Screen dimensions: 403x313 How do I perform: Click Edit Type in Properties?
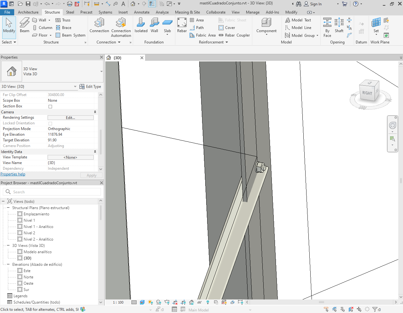[x=90, y=87]
